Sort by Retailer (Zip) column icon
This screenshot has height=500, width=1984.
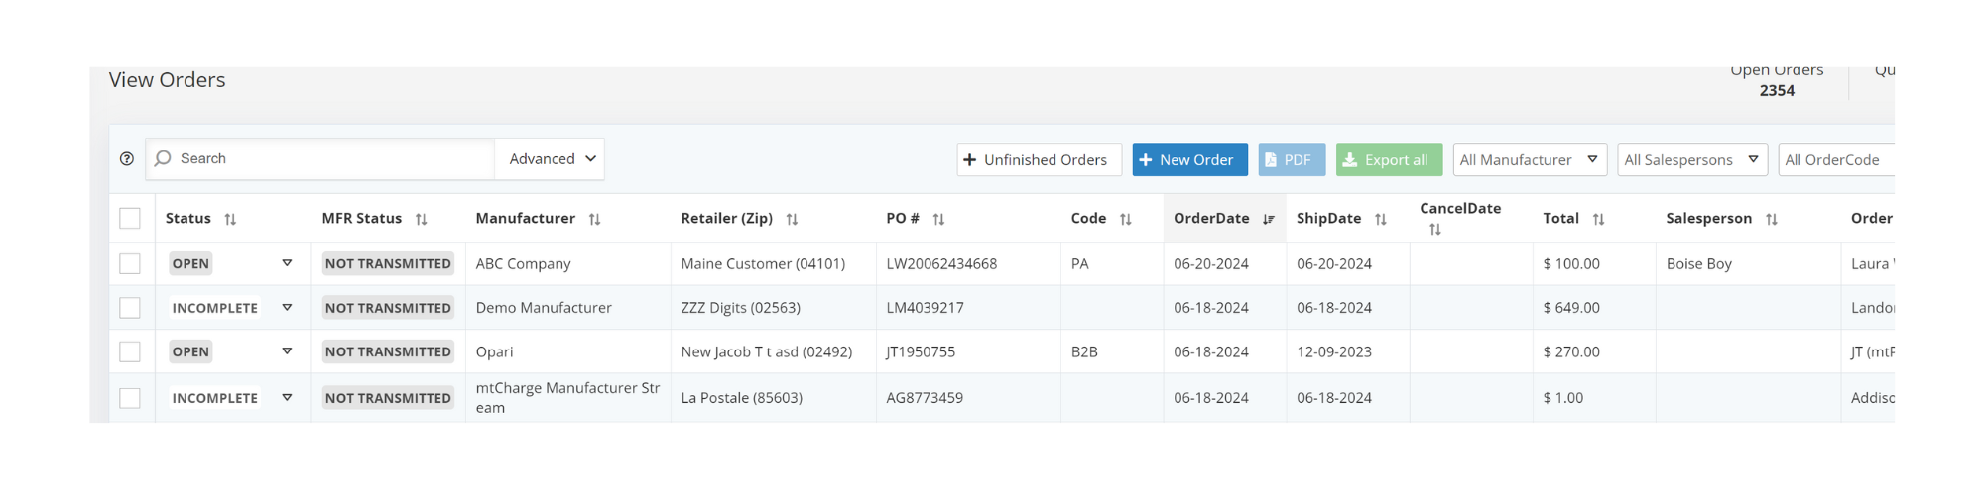(792, 219)
